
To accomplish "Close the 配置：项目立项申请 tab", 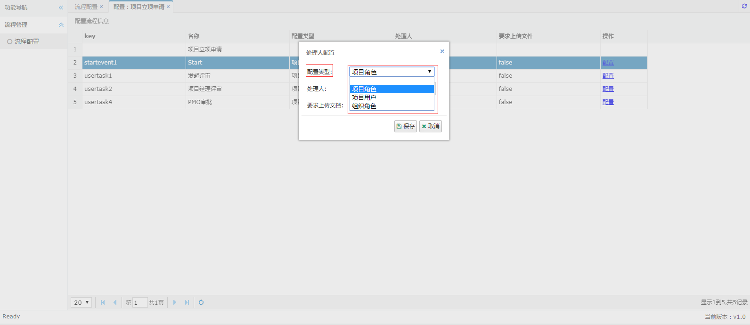I will click(x=168, y=7).
